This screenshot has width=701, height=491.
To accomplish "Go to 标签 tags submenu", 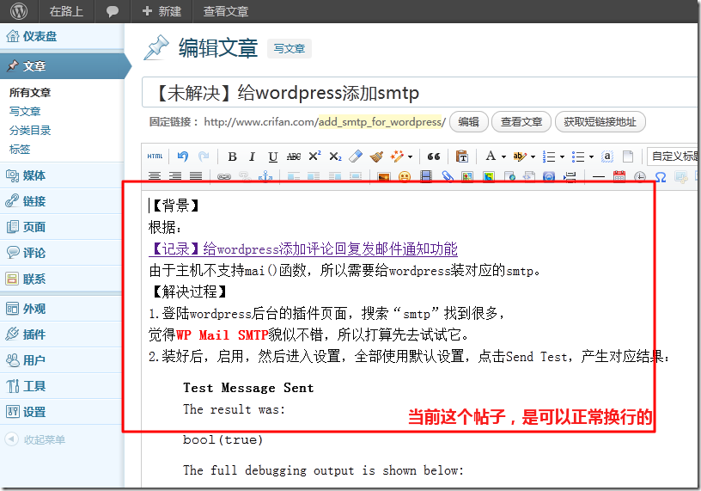I will tap(20, 149).
